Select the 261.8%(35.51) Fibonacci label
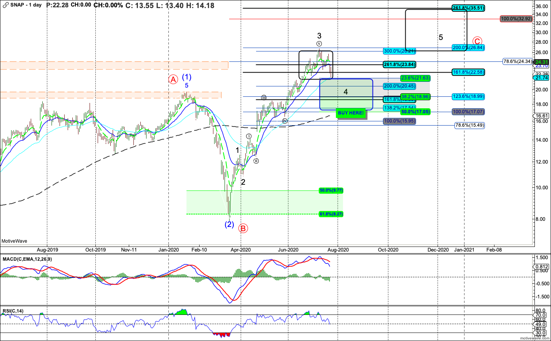Viewport: 551px width, 341px height. click(468, 8)
